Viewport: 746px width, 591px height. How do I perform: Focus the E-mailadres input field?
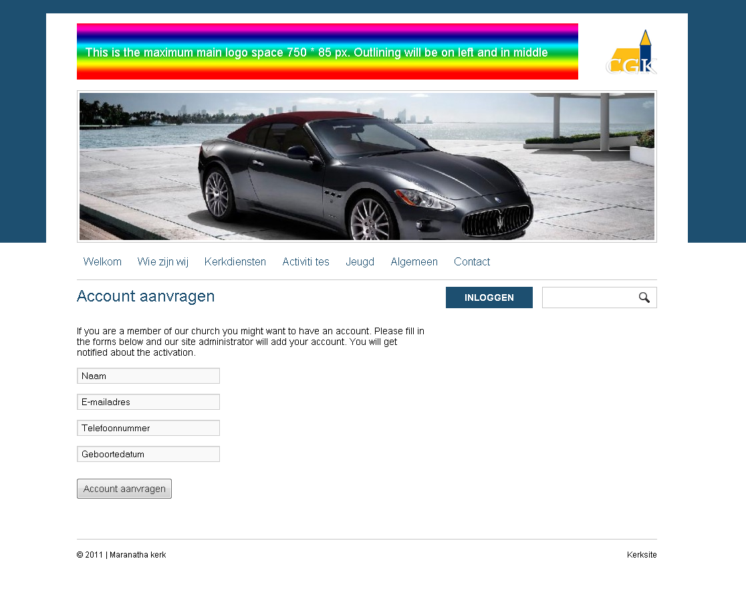pos(148,402)
